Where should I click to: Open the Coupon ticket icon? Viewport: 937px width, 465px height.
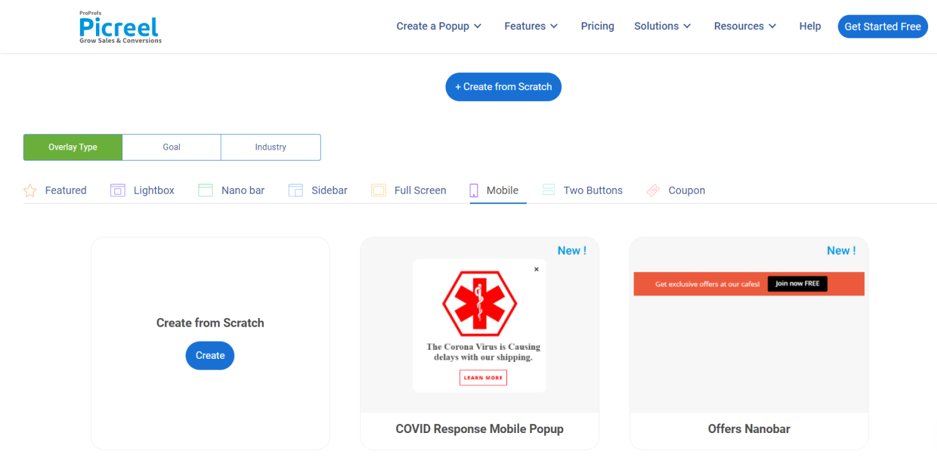(x=653, y=191)
